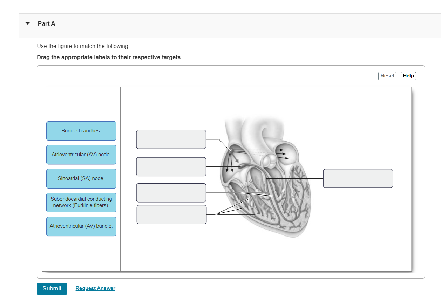Click the Reset button
The image size is (441, 301).
pyautogui.click(x=387, y=76)
